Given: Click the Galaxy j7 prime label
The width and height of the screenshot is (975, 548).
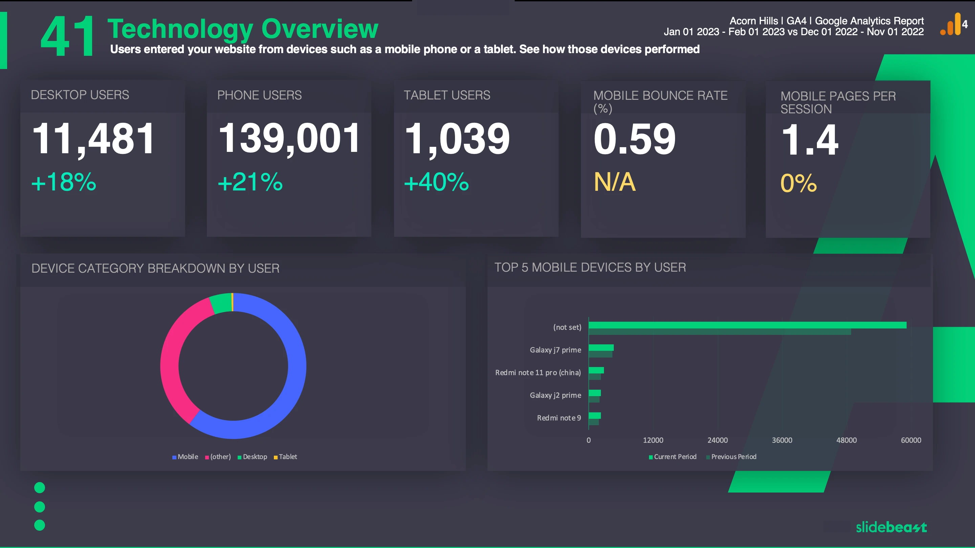Looking at the screenshot, I should click(555, 350).
